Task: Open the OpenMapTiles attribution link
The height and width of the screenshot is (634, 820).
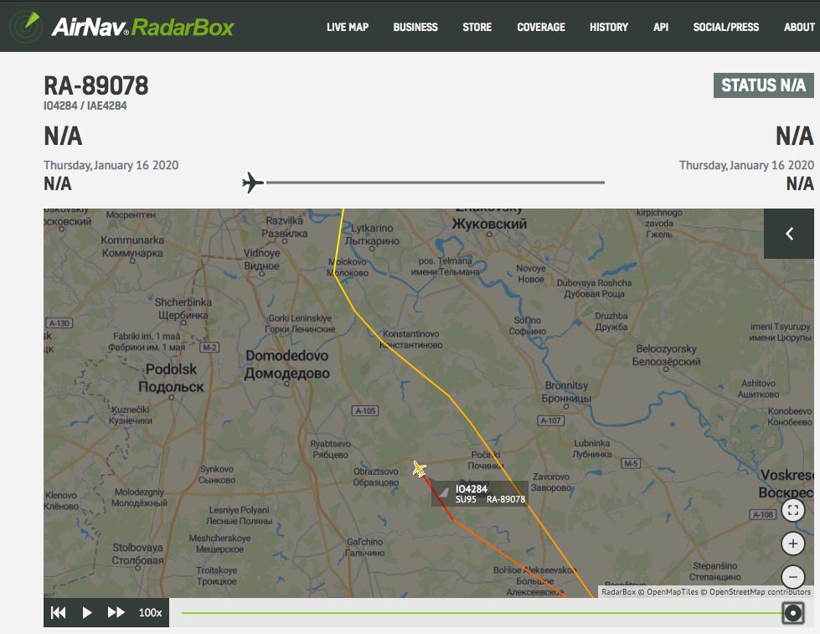Action: (672, 591)
